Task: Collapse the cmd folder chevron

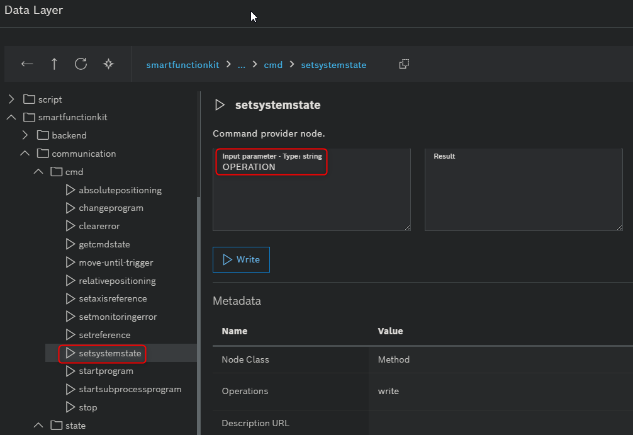Action: click(x=39, y=172)
